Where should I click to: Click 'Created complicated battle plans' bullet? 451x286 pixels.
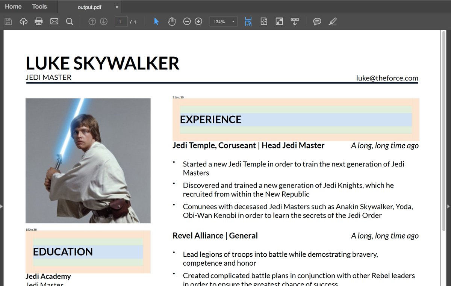[x=299, y=279]
